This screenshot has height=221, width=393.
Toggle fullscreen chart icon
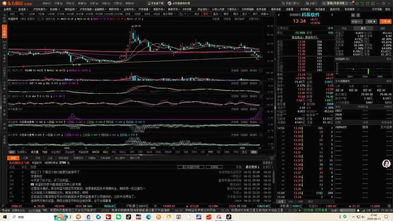[x=272, y=14]
